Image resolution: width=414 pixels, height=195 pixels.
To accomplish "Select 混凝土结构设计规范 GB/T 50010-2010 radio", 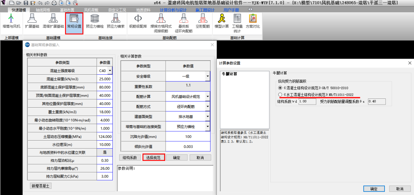I will point(280,88).
